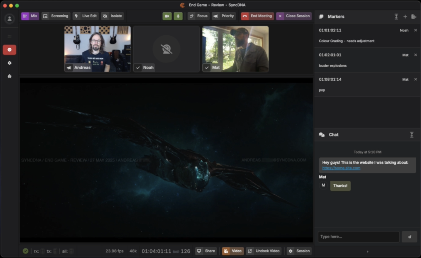421x258 pixels.
Task: Click the rx: indicator in status bar
Action: (39, 251)
